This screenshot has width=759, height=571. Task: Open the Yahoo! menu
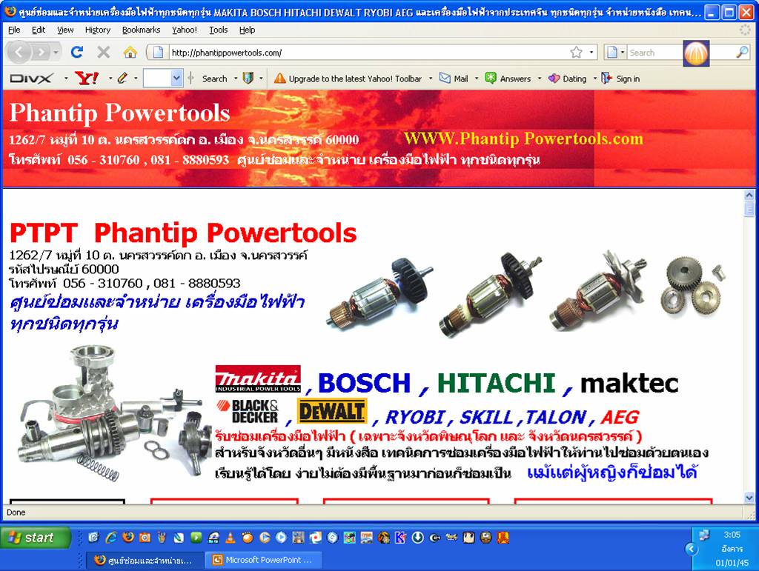184,30
